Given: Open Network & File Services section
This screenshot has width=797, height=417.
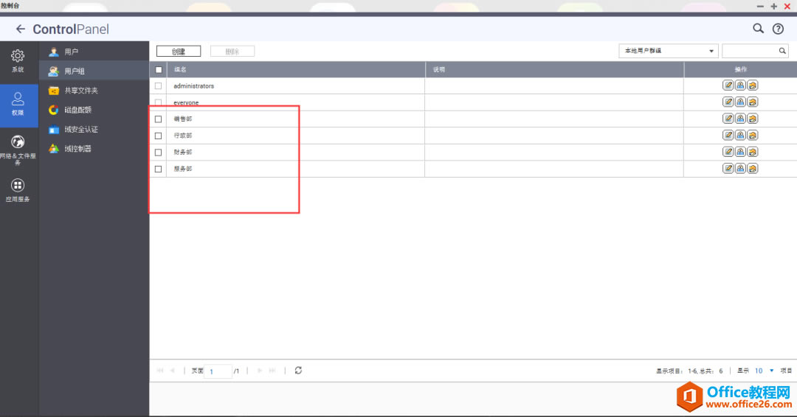Looking at the screenshot, I should [x=18, y=150].
